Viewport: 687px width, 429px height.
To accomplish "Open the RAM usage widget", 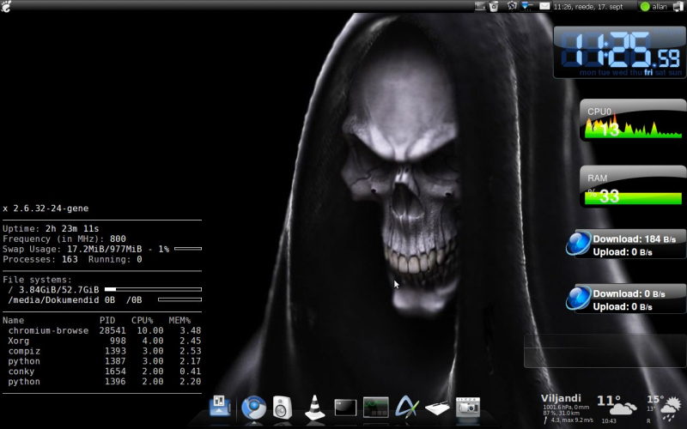I will [x=633, y=186].
